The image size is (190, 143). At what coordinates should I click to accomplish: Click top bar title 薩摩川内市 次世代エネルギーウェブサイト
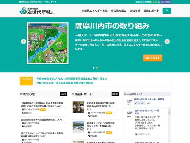pos(38,2)
